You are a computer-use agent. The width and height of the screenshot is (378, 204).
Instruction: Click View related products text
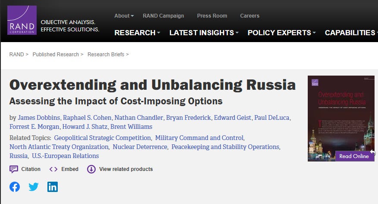click(126, 169)
